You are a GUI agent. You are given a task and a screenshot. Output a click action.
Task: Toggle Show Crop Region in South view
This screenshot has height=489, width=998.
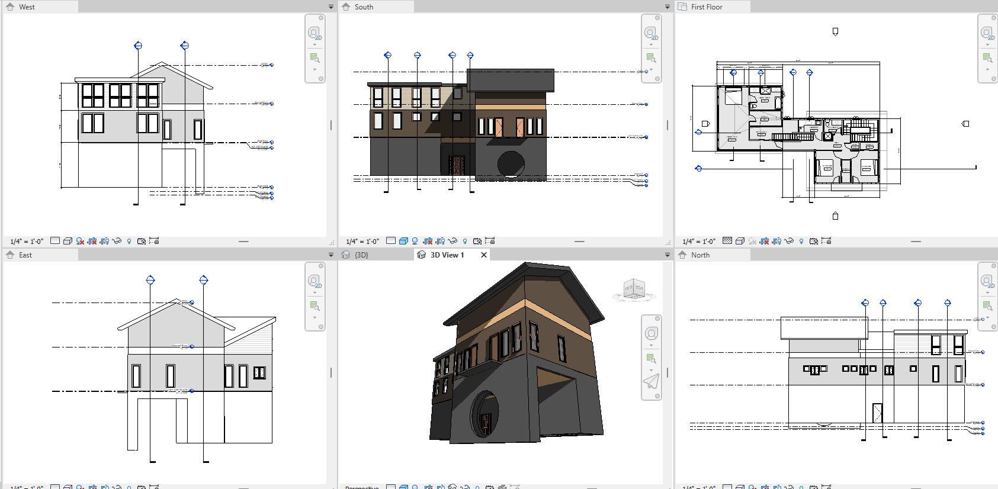(x=440, y=241)
